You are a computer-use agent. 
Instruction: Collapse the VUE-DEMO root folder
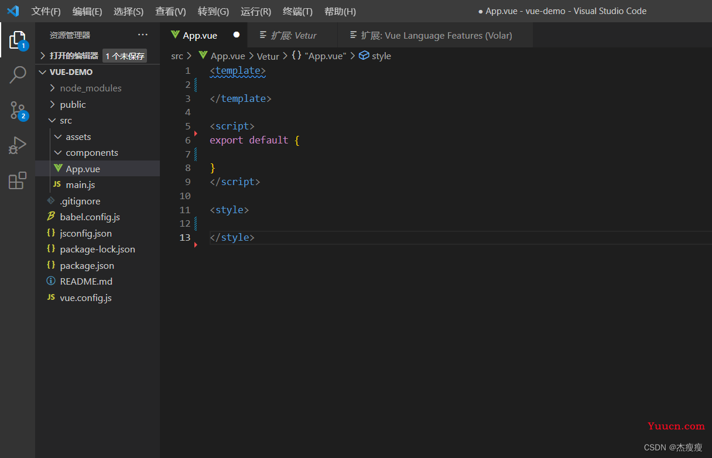97,72
